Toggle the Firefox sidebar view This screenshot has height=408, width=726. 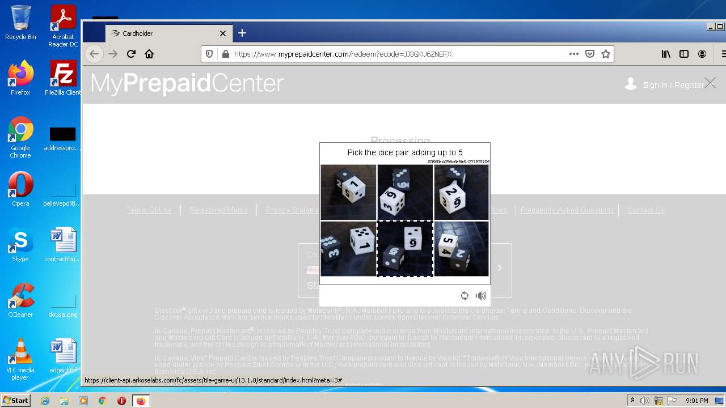click(684, 54)
